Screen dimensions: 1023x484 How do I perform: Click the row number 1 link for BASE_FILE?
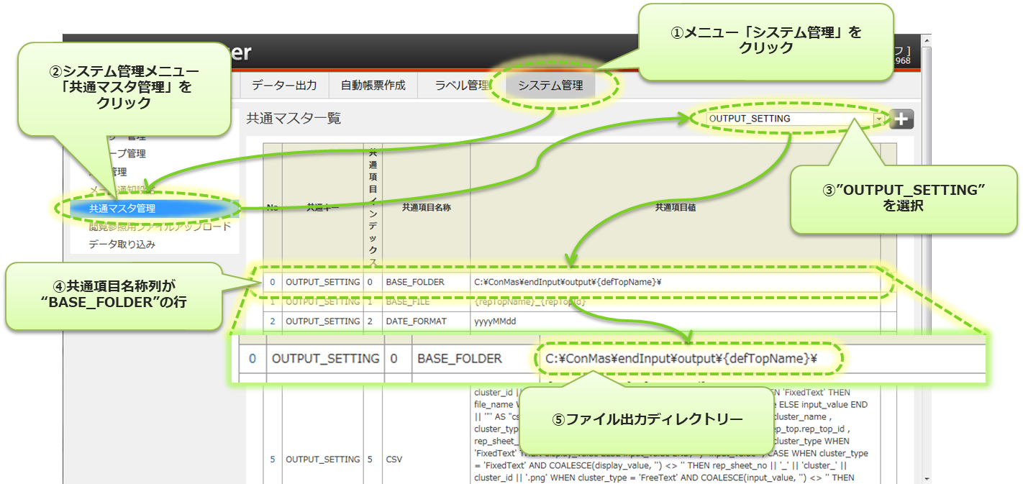272,302
